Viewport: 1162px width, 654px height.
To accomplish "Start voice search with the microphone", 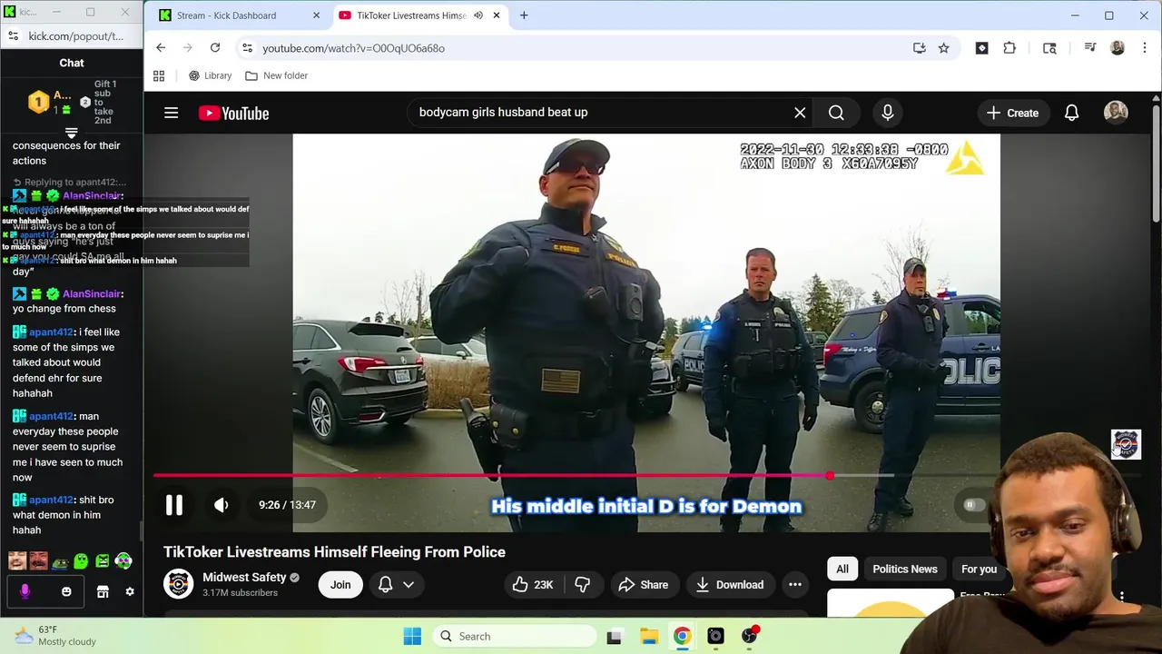I will [888, 113].
